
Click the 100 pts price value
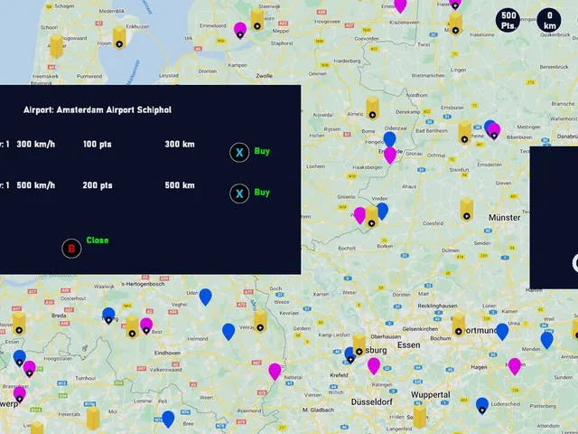pyautogui.click(x=98, y=145)
